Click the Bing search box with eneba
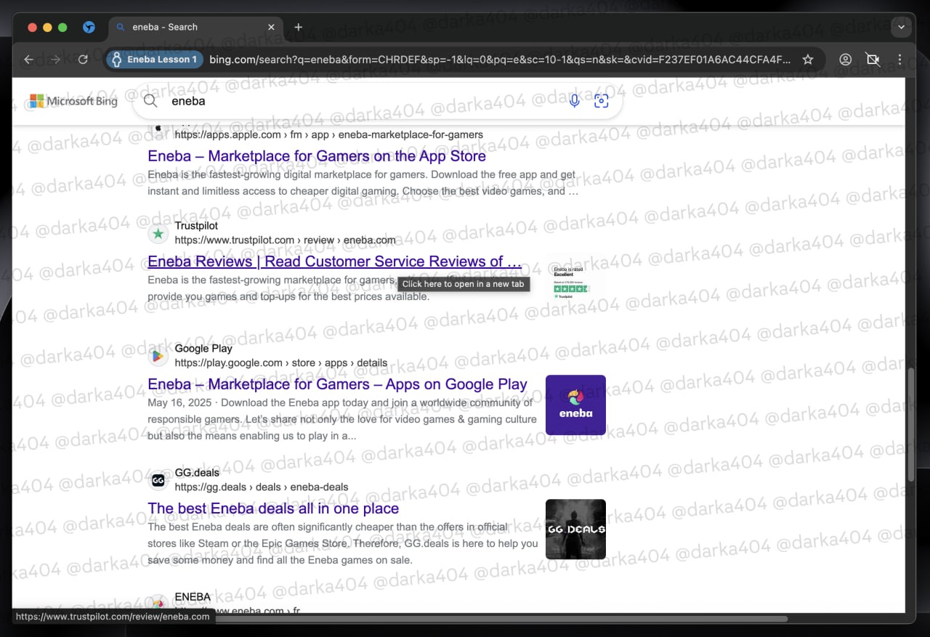This screenshot has height=637, width=930. [x=378, y=101]
